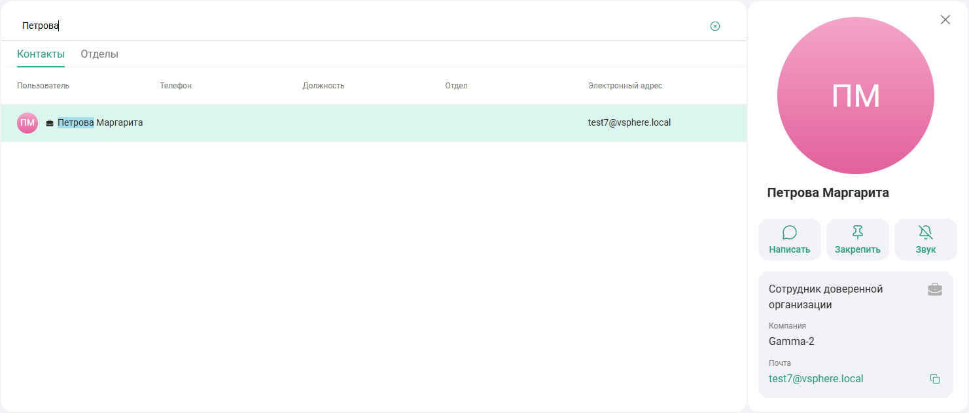Click the briefcase icon beside Петрова Маргарита in the row
969x413 pixels.
50,123
